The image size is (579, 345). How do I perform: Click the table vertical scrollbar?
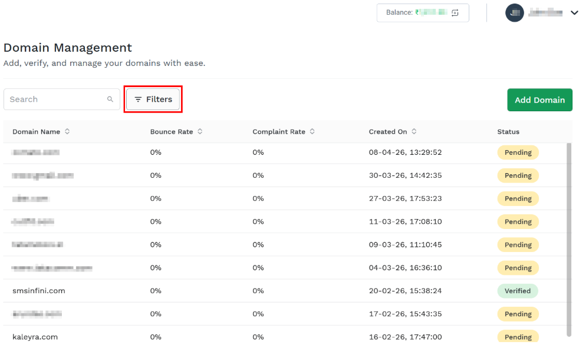[x=569, y=240]
